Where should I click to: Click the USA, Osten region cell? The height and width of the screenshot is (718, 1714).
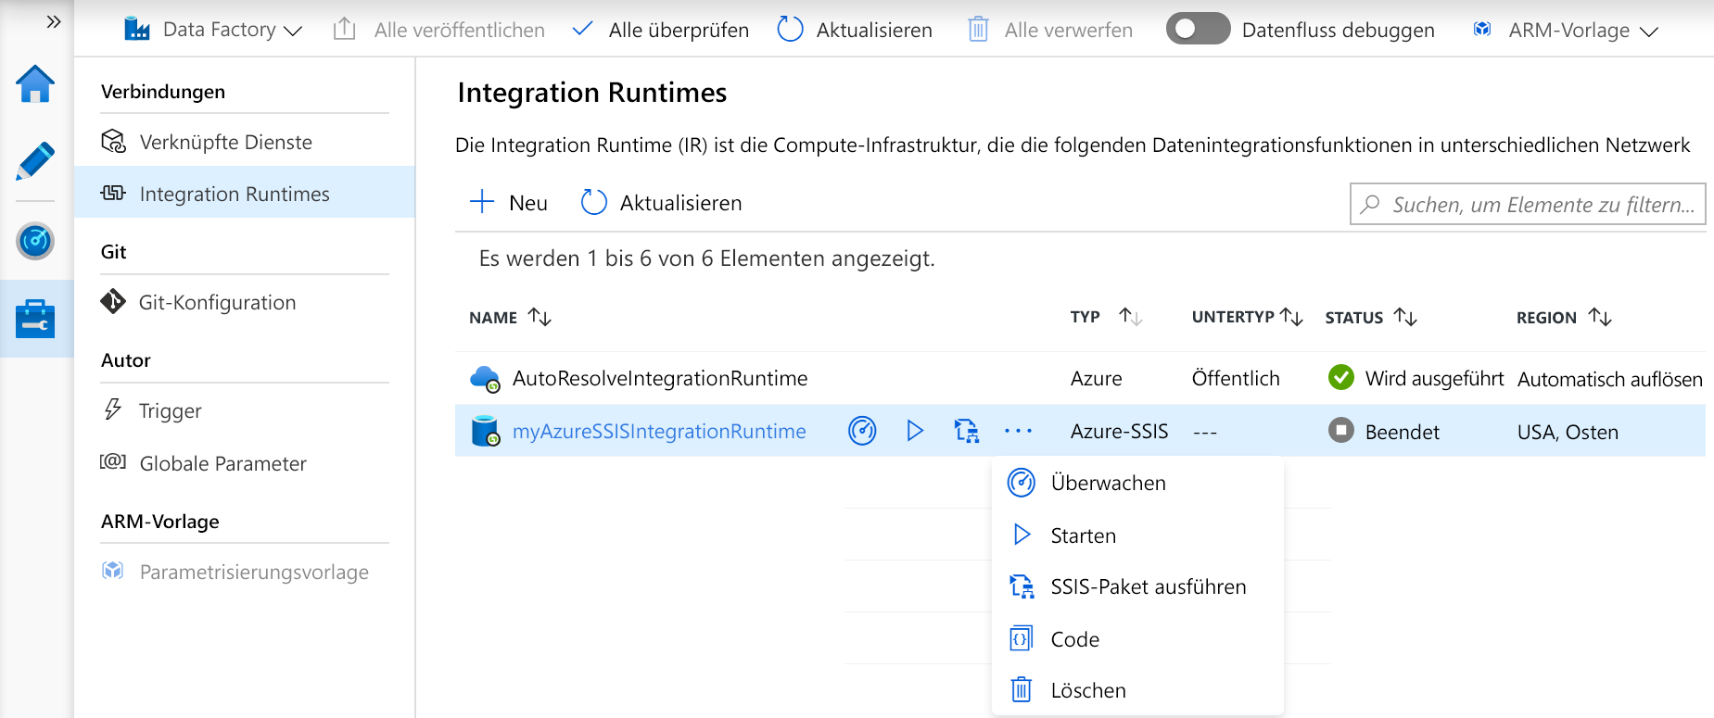click(1568, 432)
